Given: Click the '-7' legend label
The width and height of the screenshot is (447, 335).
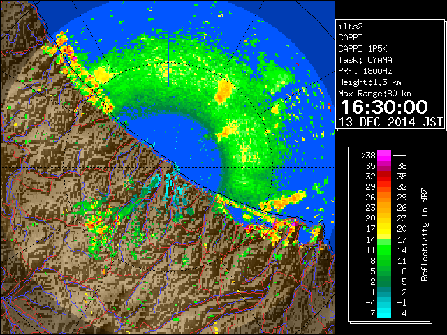Looking at the screenshot, I should tap(370, 313).
